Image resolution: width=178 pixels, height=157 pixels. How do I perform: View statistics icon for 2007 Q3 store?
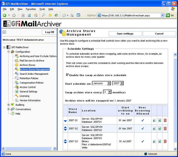click(x=154, y=141)
